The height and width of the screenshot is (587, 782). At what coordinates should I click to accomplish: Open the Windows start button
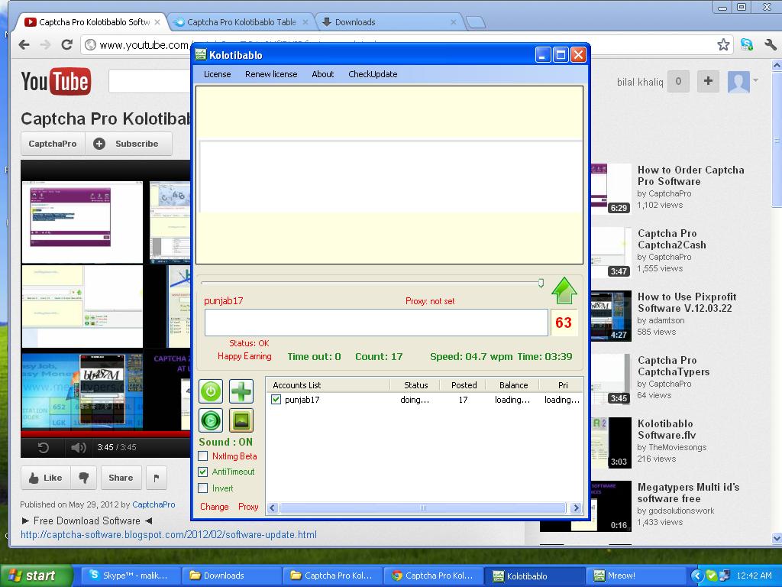[x=36, y=576]
